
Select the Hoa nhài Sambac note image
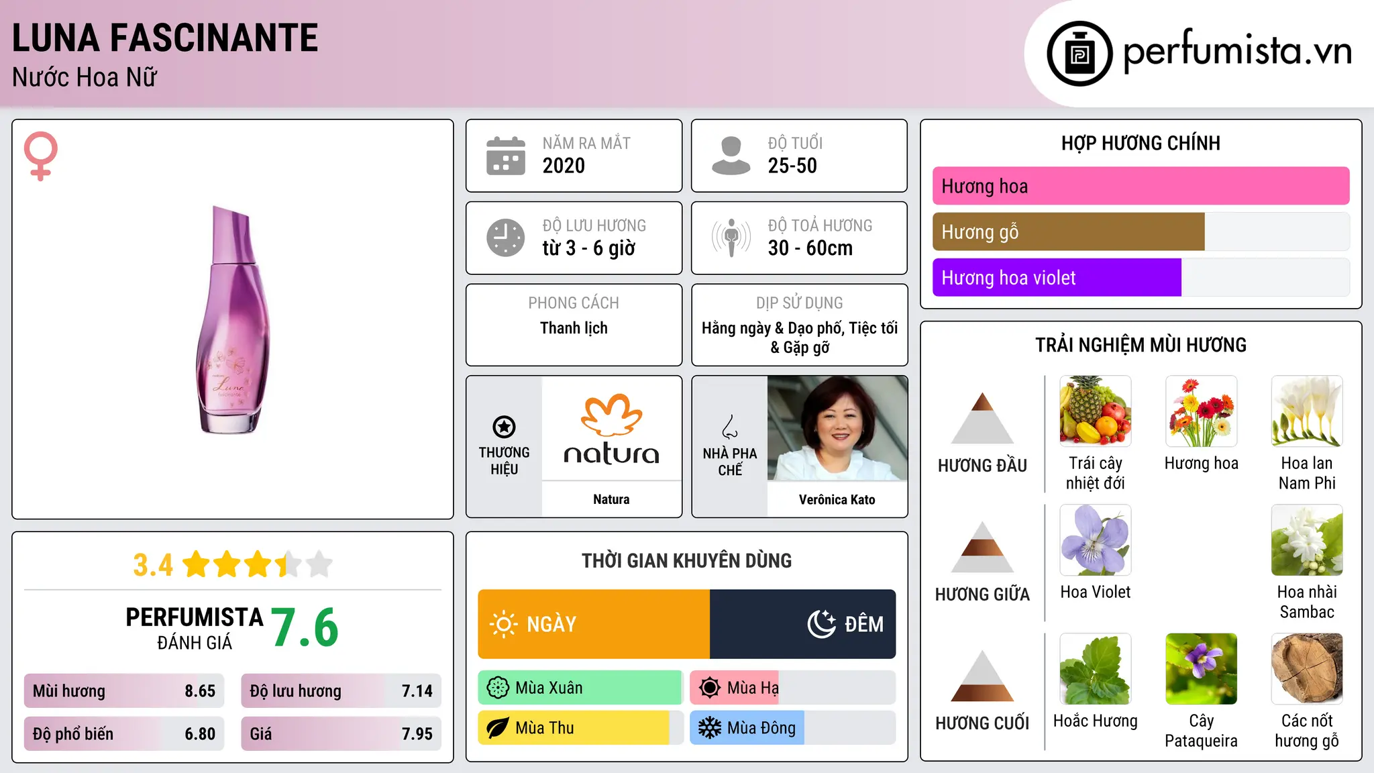pos(1307,539)
